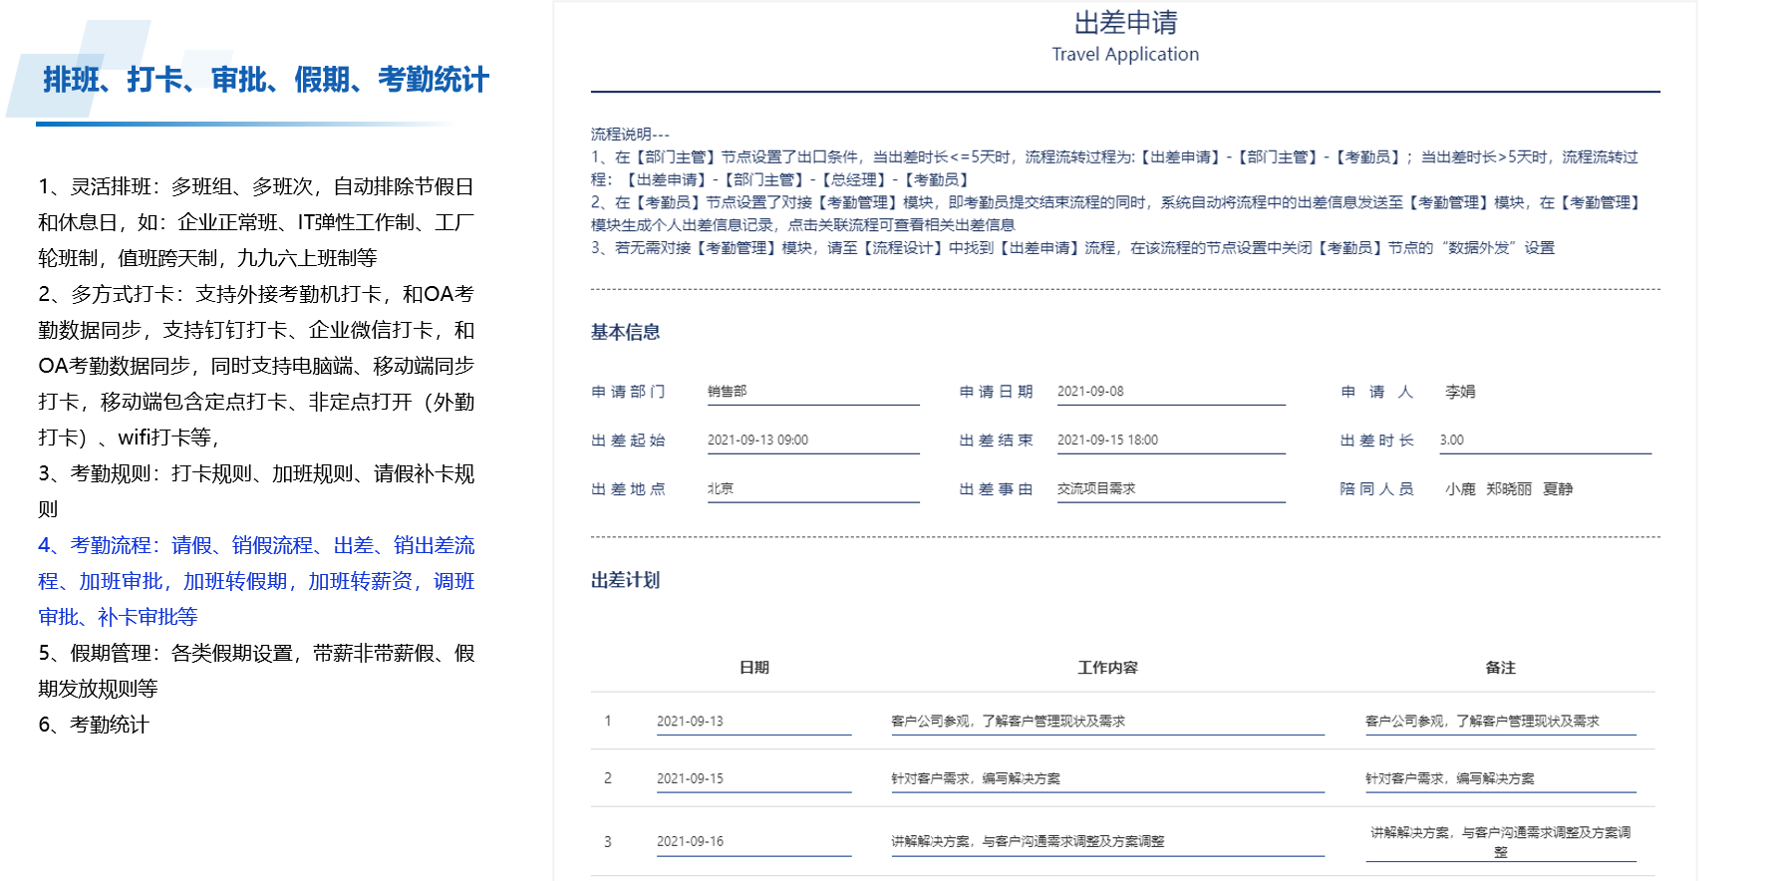Focus the 出差起始 field with 2021-09-13 09:00
1780x881 pixels.
click(x=813, y=440)
